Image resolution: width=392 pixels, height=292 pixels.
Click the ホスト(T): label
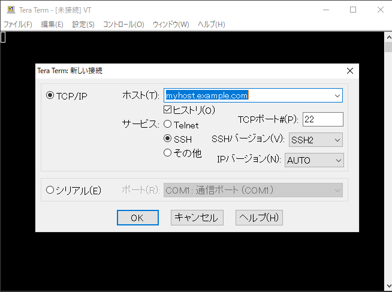pyautogui.click(x=140, y=95)
